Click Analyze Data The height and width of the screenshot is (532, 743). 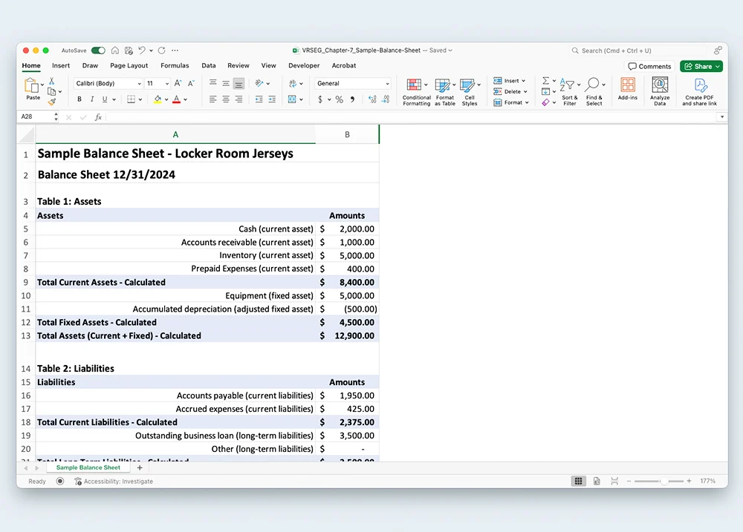660,92
